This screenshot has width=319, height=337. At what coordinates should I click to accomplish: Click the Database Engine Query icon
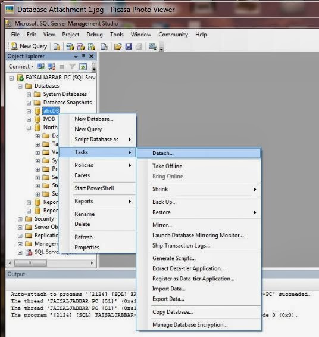tap(57, 47)
